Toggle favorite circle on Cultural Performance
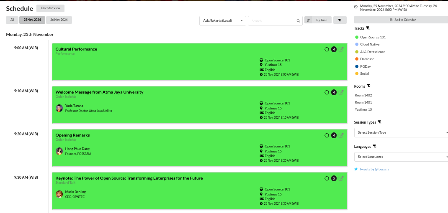 point(327,49)
